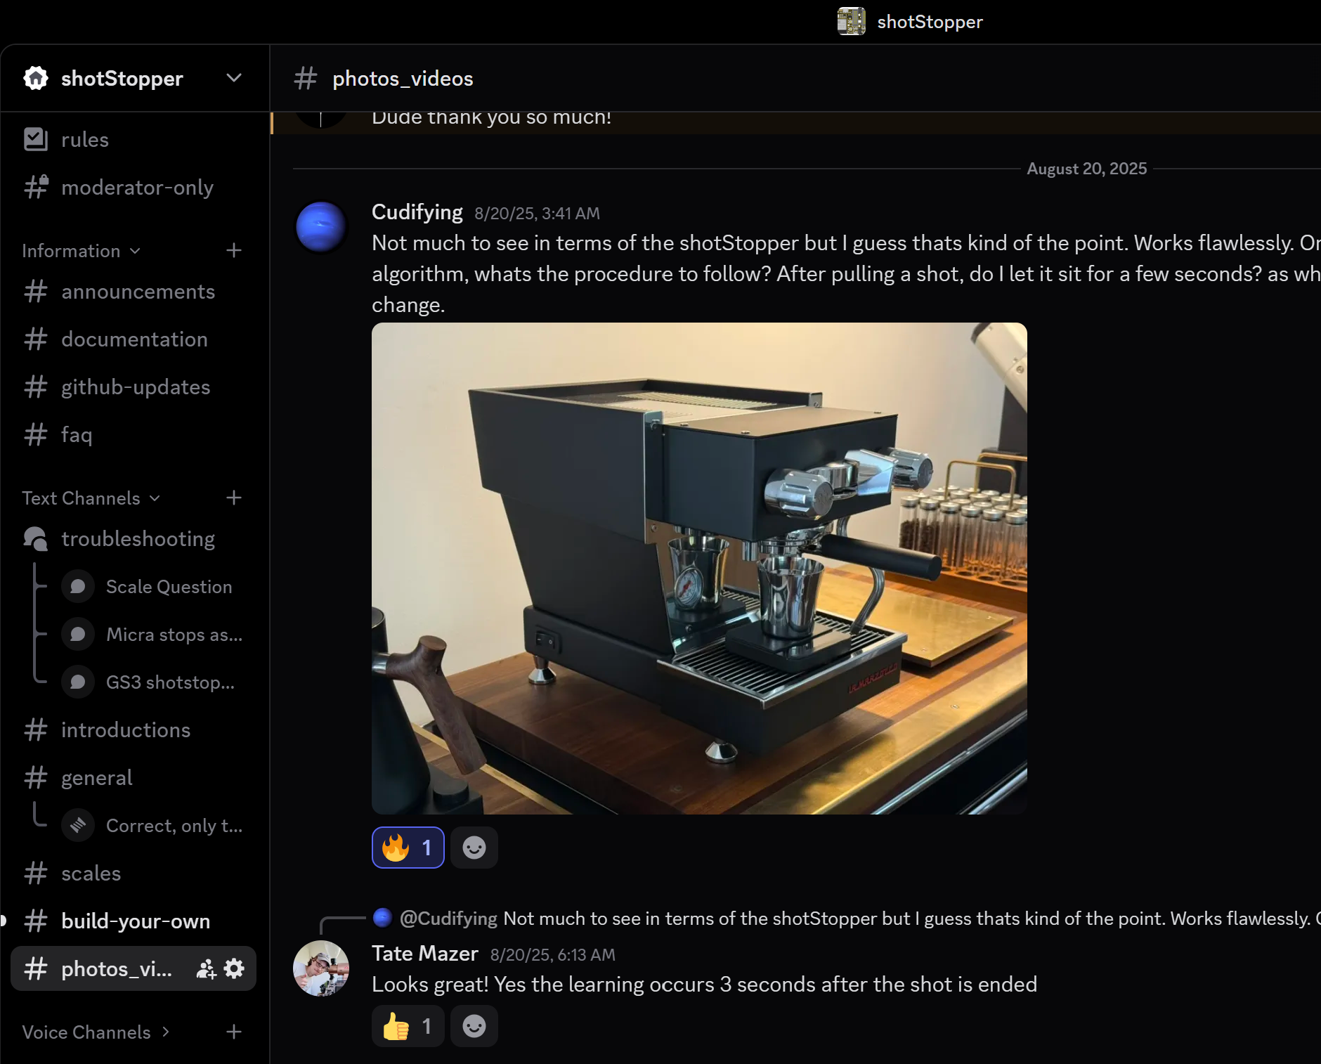
Task: Open emoji reaction picker on Tate Mazer's reply
Action: (x=474, y=1025)
